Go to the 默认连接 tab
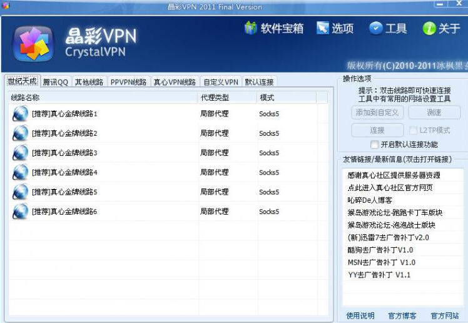Viewport: 468px width, 323px height. (x=260, y=82)
